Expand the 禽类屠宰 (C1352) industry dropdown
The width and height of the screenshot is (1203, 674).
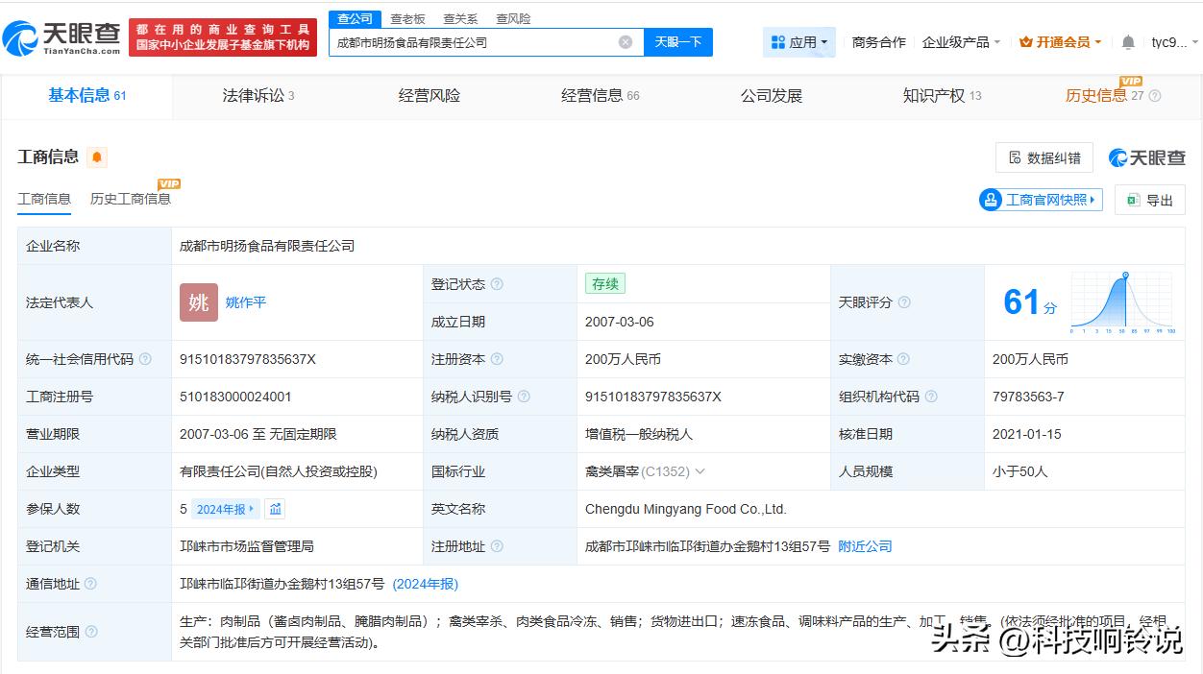pos(702,470)
